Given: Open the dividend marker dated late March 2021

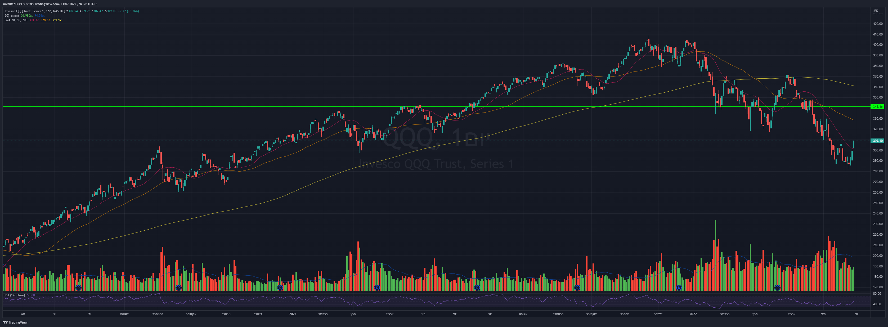Looking at the screenshot, I should [x=377, y=287].
